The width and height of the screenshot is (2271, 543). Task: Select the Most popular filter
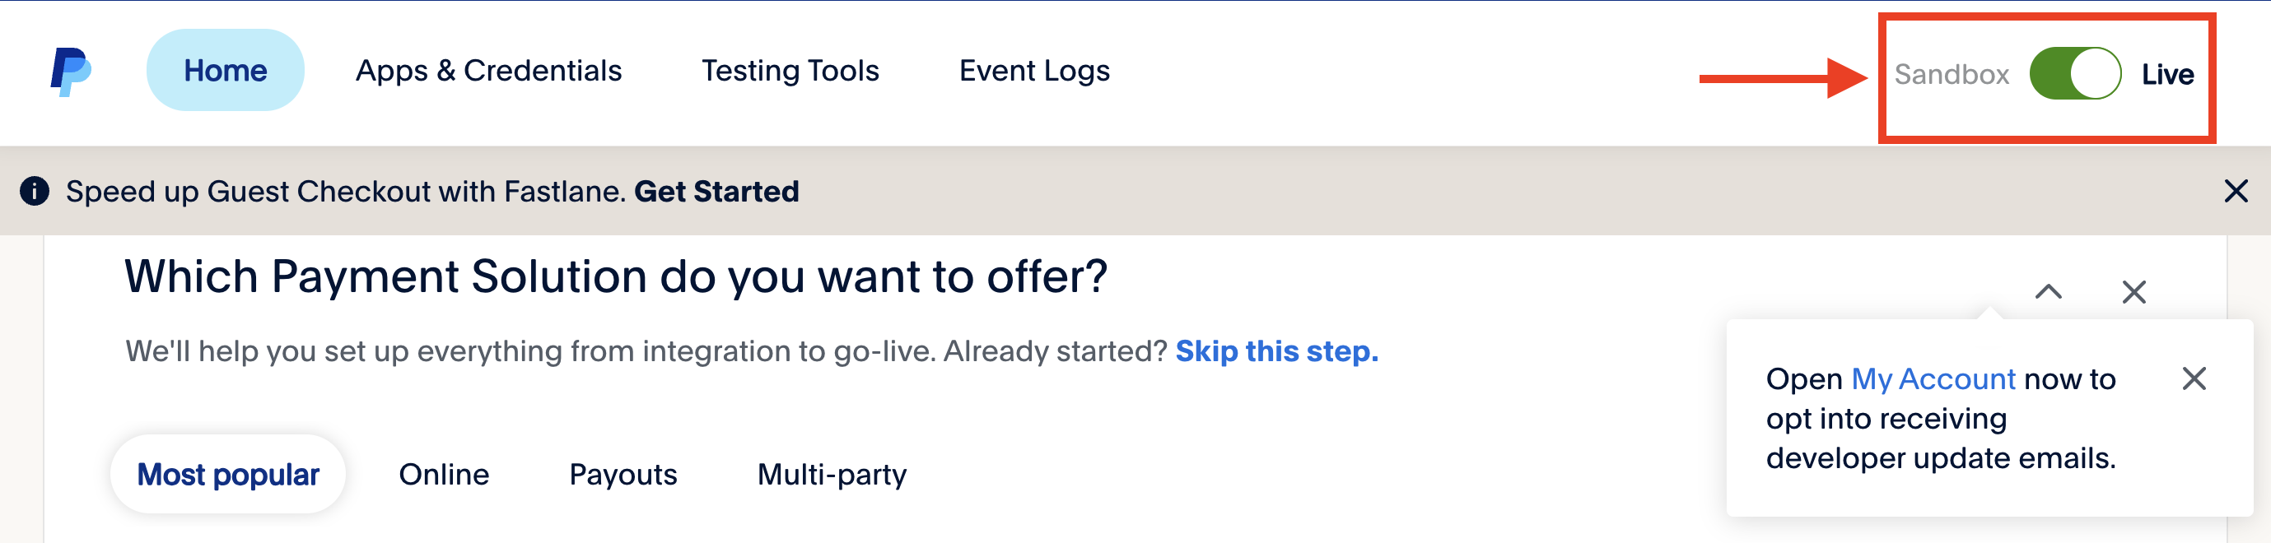pyautogui.click(x=227, y=473)
